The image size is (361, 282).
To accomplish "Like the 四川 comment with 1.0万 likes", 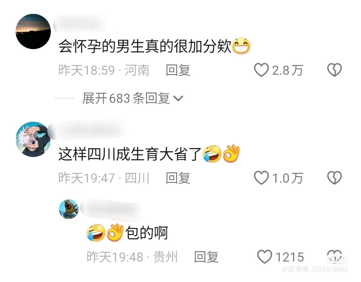I will point(261,178).
